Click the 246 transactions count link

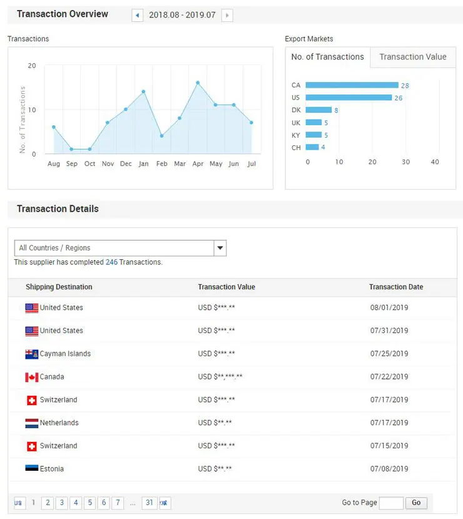(x=111, y=262)
